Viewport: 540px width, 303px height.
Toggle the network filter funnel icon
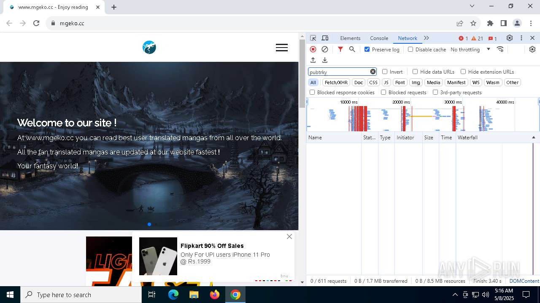point(340,49)
